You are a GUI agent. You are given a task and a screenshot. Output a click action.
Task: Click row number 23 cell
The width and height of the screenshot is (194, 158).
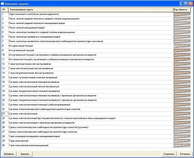coord(3,113)
